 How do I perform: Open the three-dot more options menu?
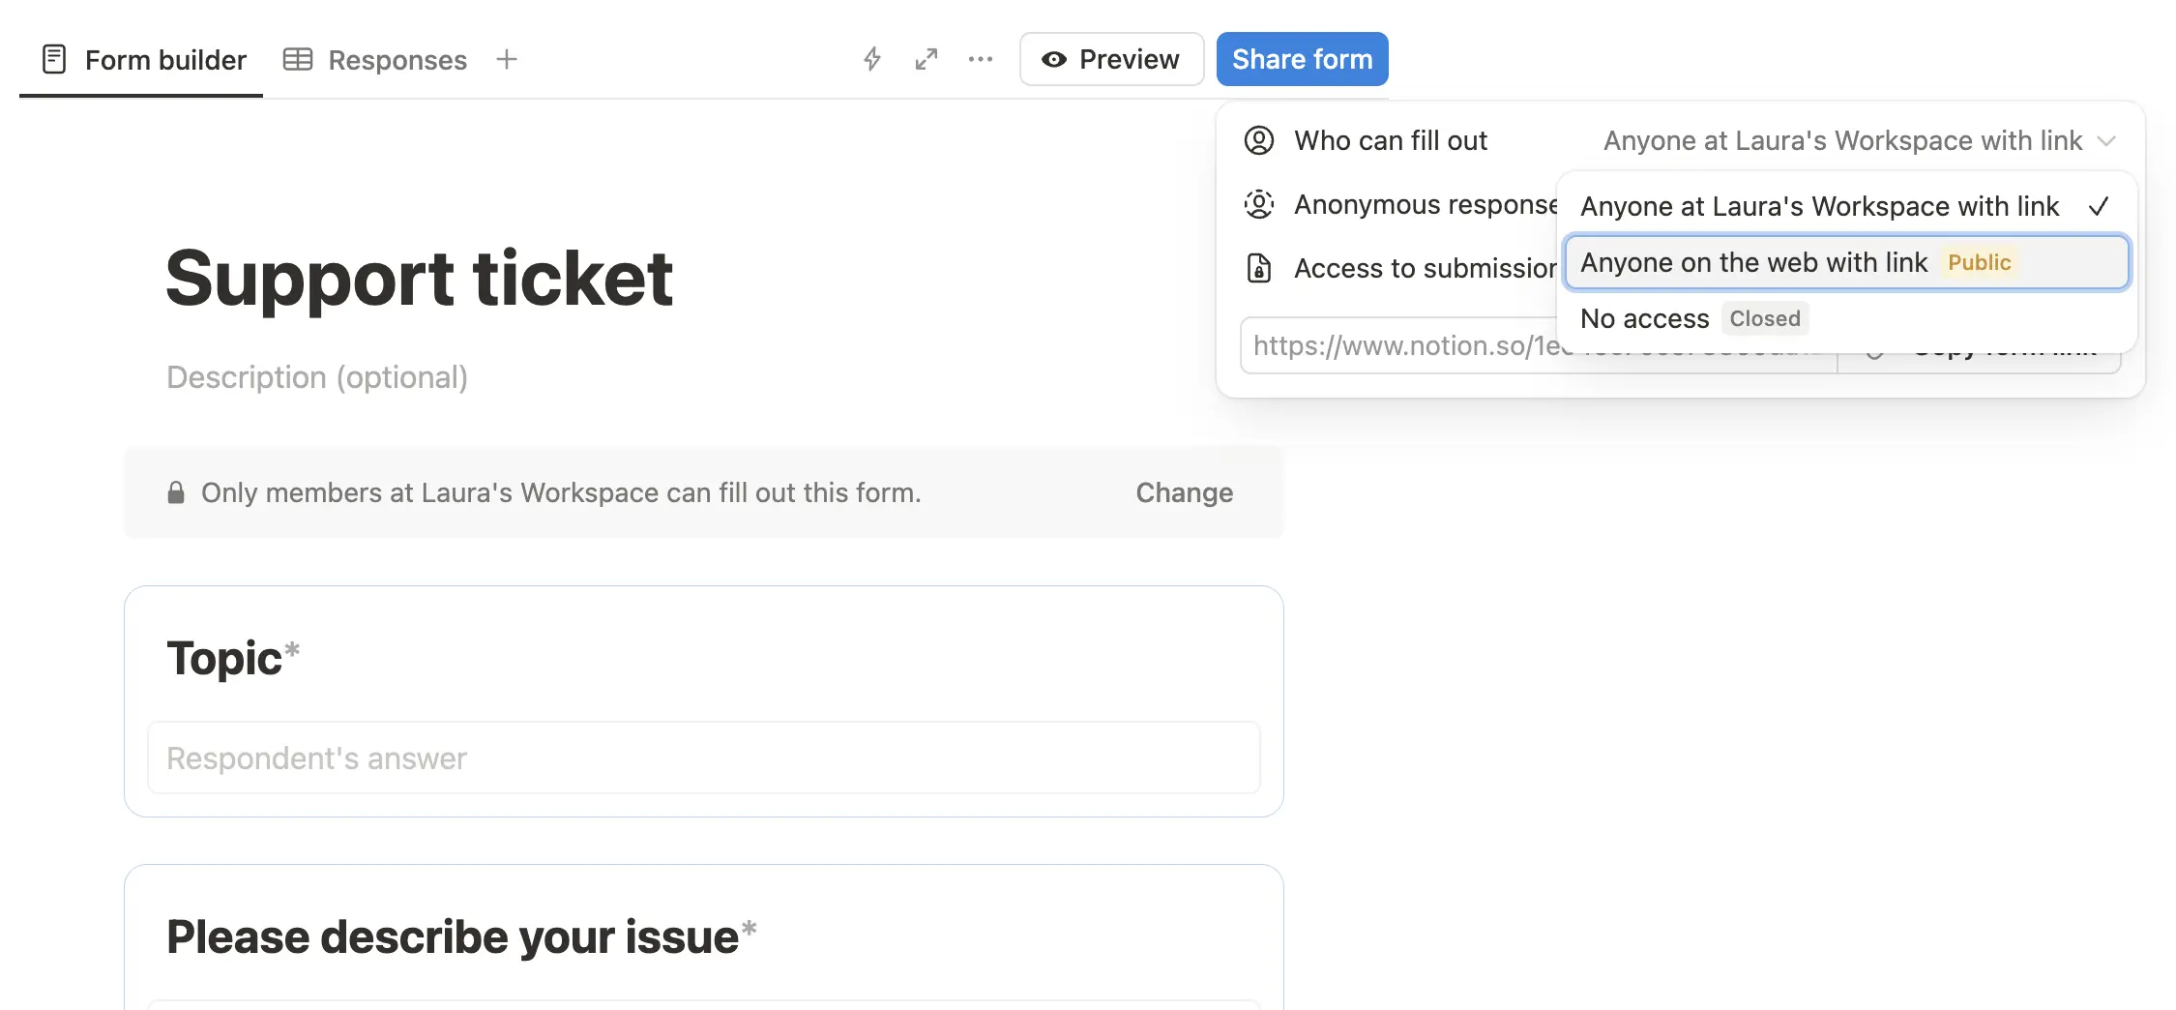tap(980, 59)
